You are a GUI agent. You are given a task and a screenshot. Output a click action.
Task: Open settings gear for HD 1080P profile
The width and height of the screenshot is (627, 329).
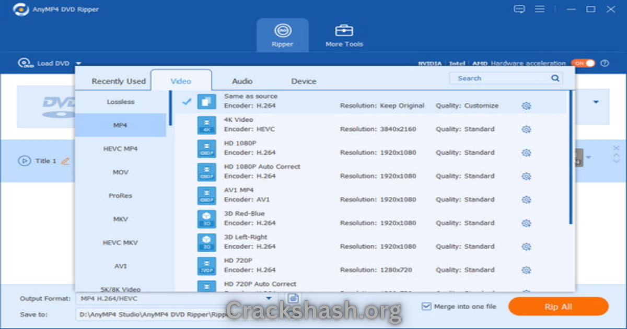(526, 152)
